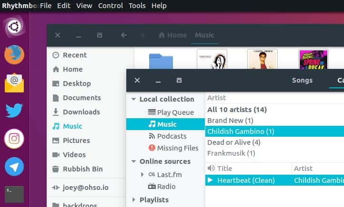
Task: Launch the Twitter app in dock
Action: tap(14, 111)
